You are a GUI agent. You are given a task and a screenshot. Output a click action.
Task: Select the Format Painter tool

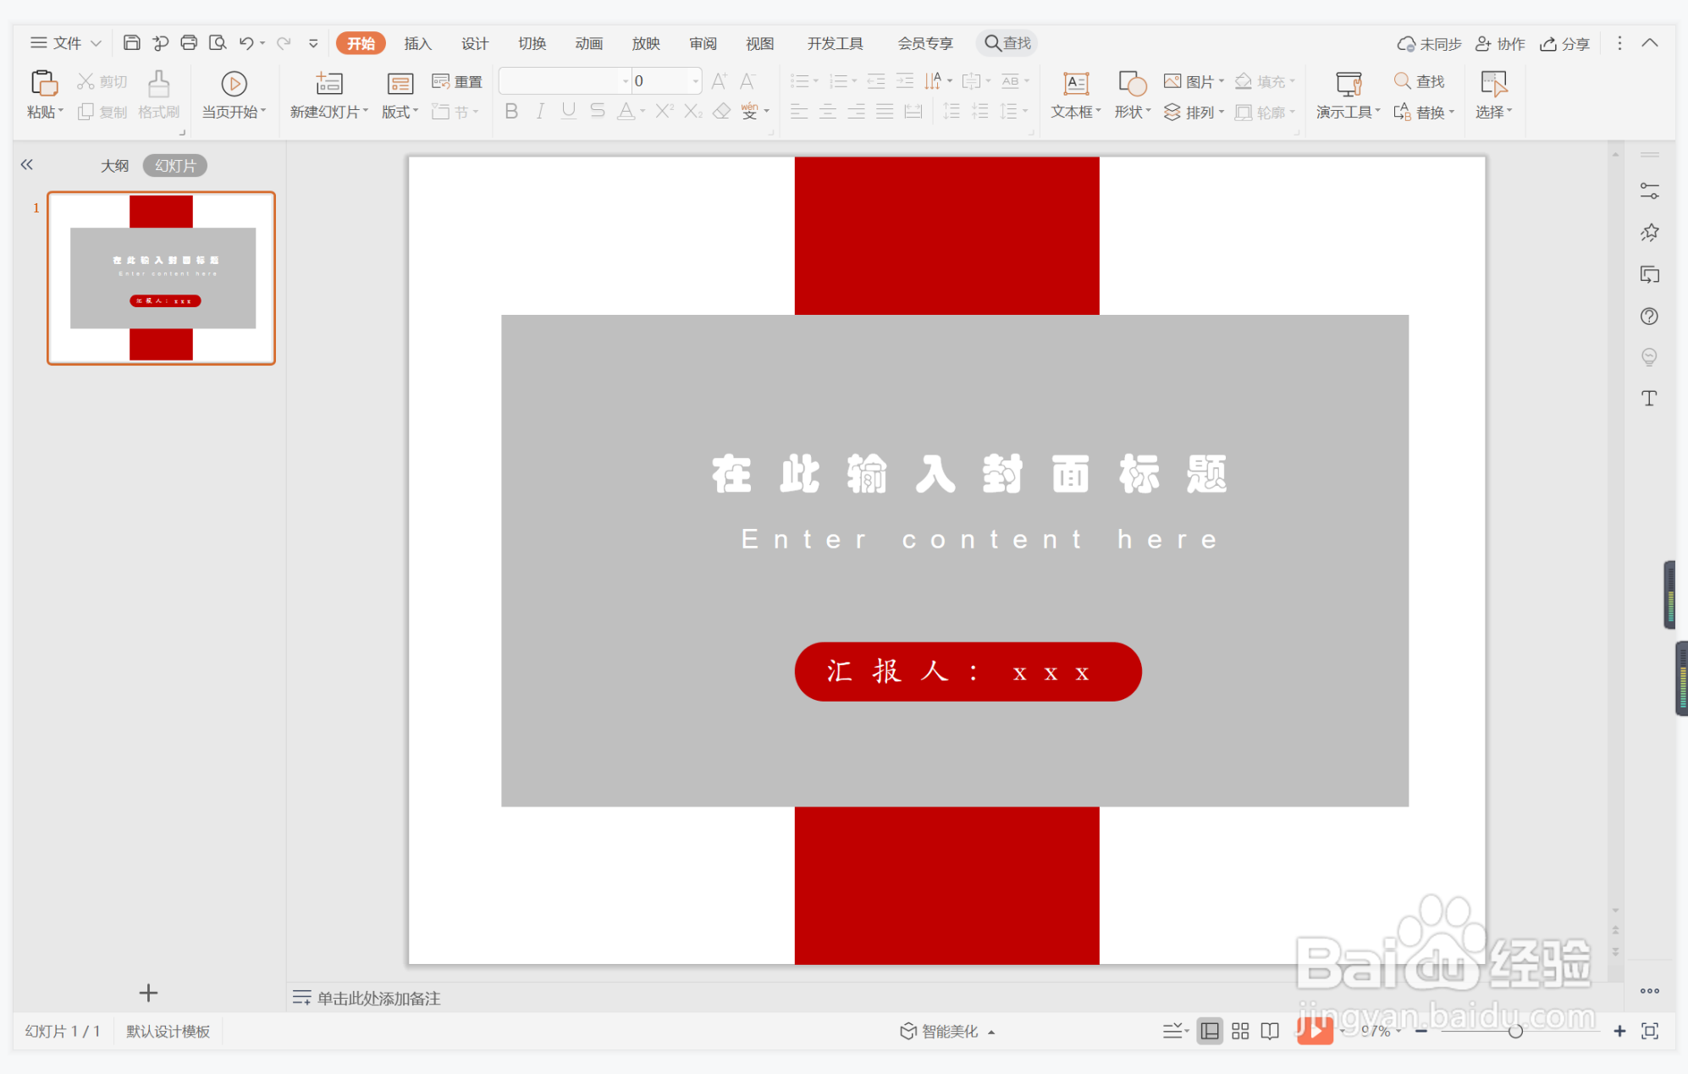click(x=158, y=94)
